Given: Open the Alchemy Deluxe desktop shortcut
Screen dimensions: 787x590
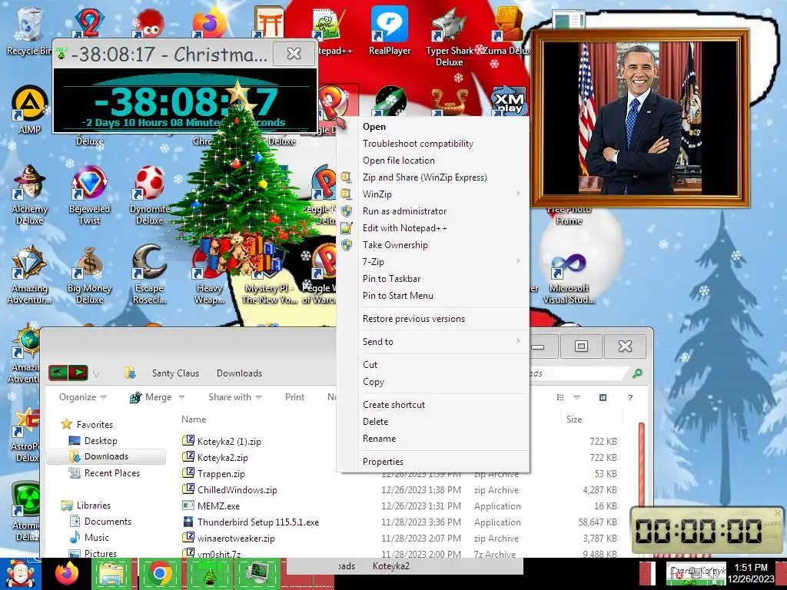Looking at the screenshot, I should click(x=29, y=194).
